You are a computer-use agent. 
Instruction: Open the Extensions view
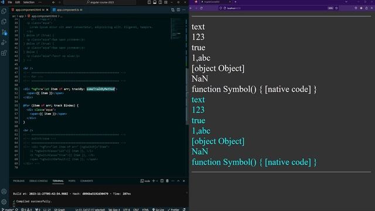click(4, 53)
